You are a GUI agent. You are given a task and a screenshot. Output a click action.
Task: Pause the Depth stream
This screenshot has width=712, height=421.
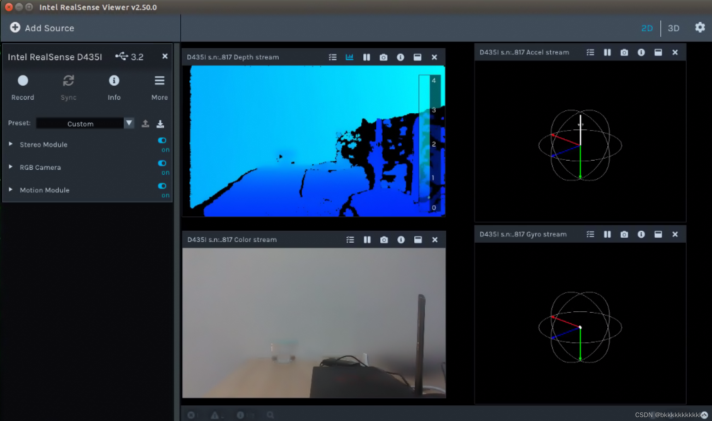366,57
